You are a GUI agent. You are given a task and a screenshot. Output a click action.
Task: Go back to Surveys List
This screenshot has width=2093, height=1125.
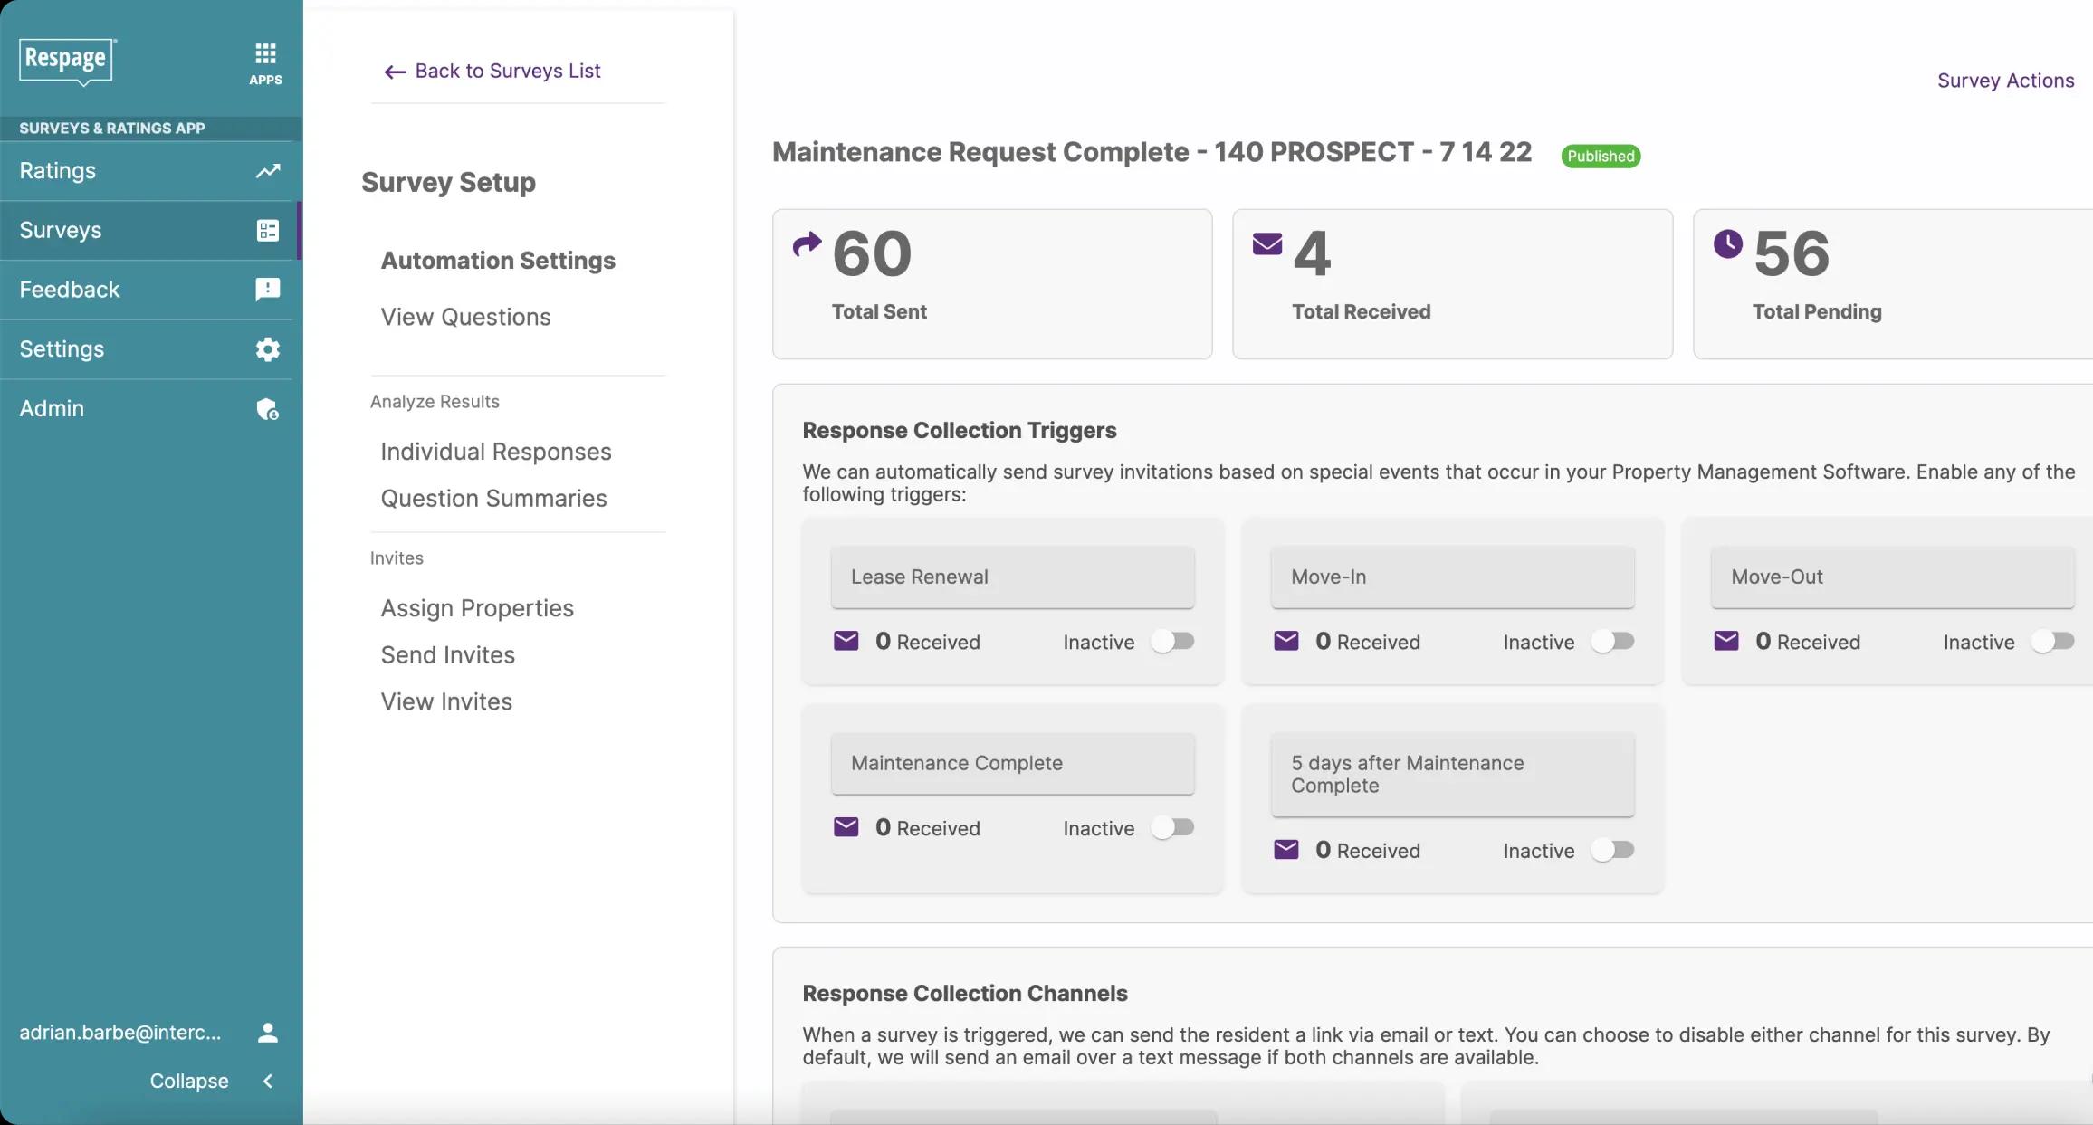point(493,72)
